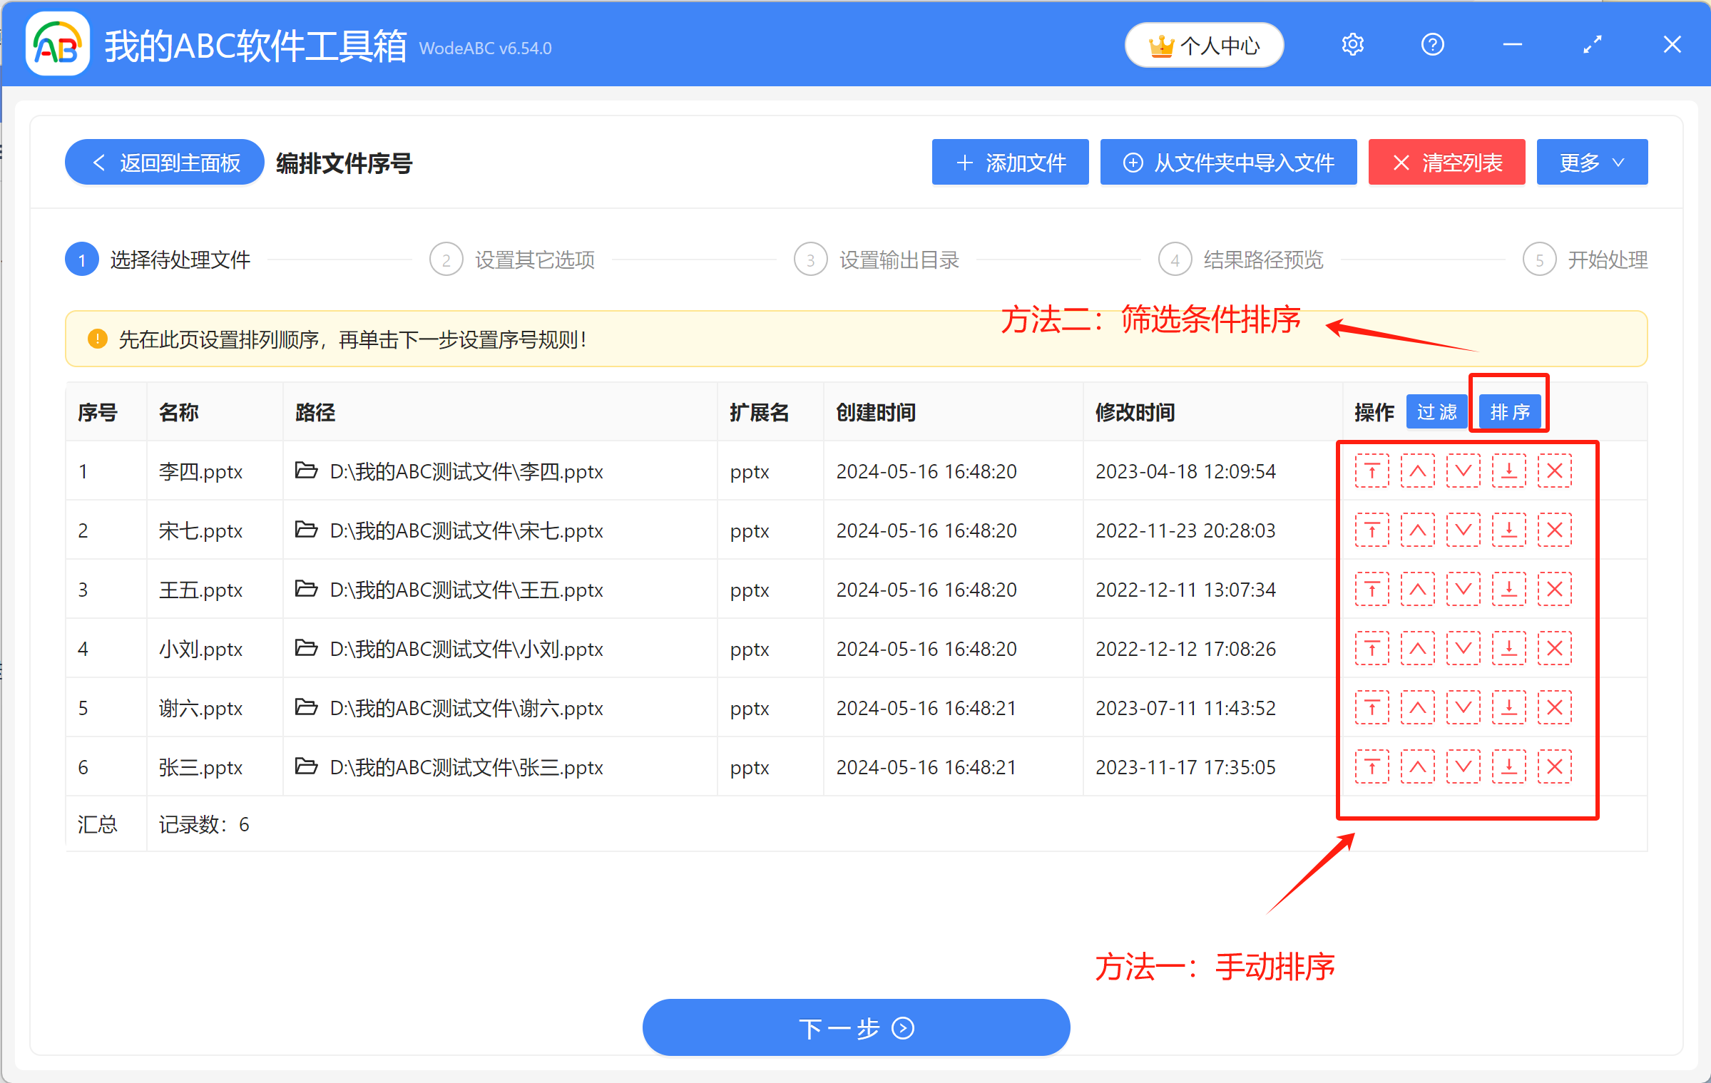Click the 添加文件 button
This screenshot has height=1083, width=1711.
1009,163
